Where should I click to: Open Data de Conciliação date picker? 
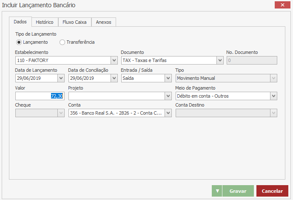click(x=114, y=78)
